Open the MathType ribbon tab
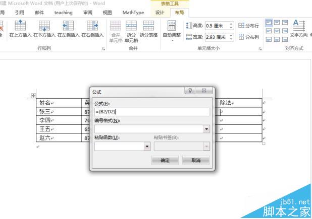 [x=133, y=13]
